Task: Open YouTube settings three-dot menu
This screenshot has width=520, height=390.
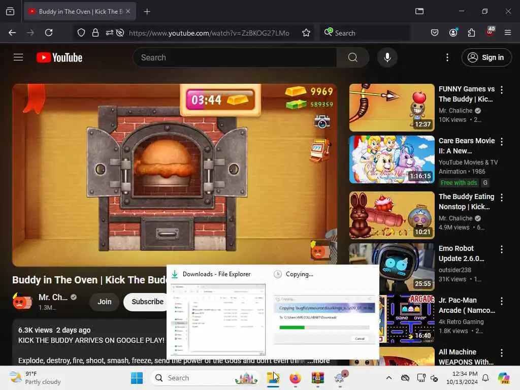Action: [447, 57]
